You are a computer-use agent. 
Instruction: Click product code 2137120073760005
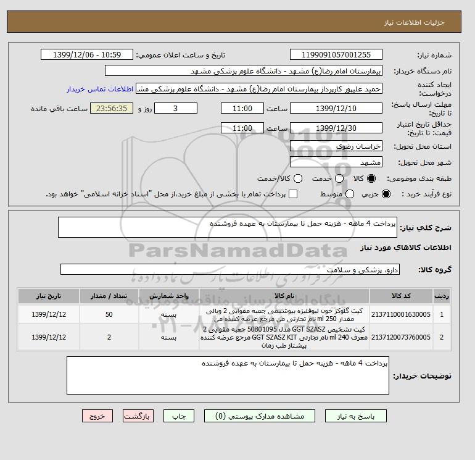pos(401,337)
